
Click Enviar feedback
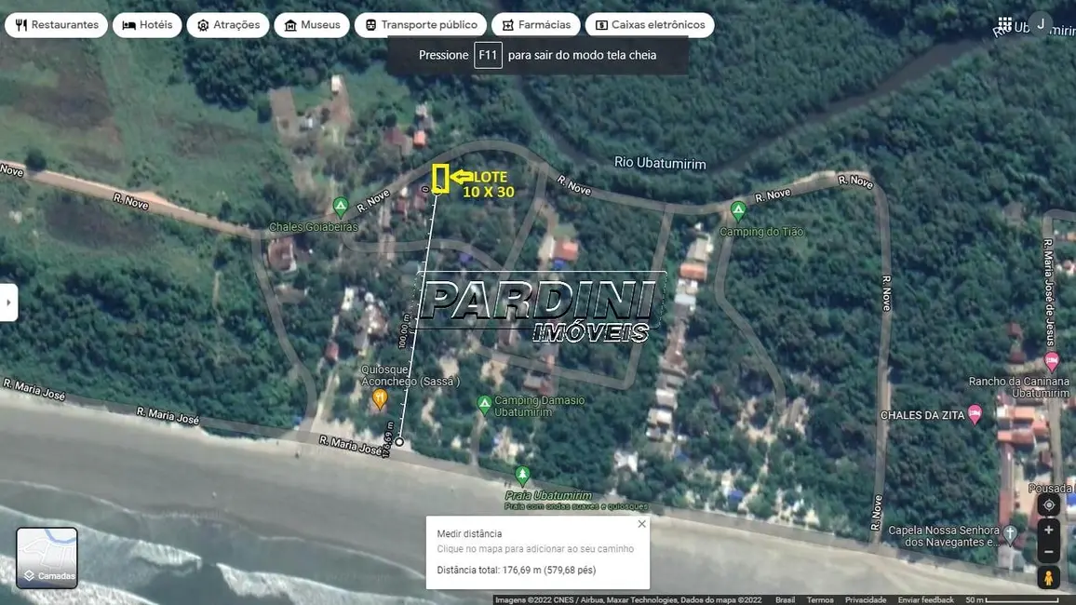925,599
